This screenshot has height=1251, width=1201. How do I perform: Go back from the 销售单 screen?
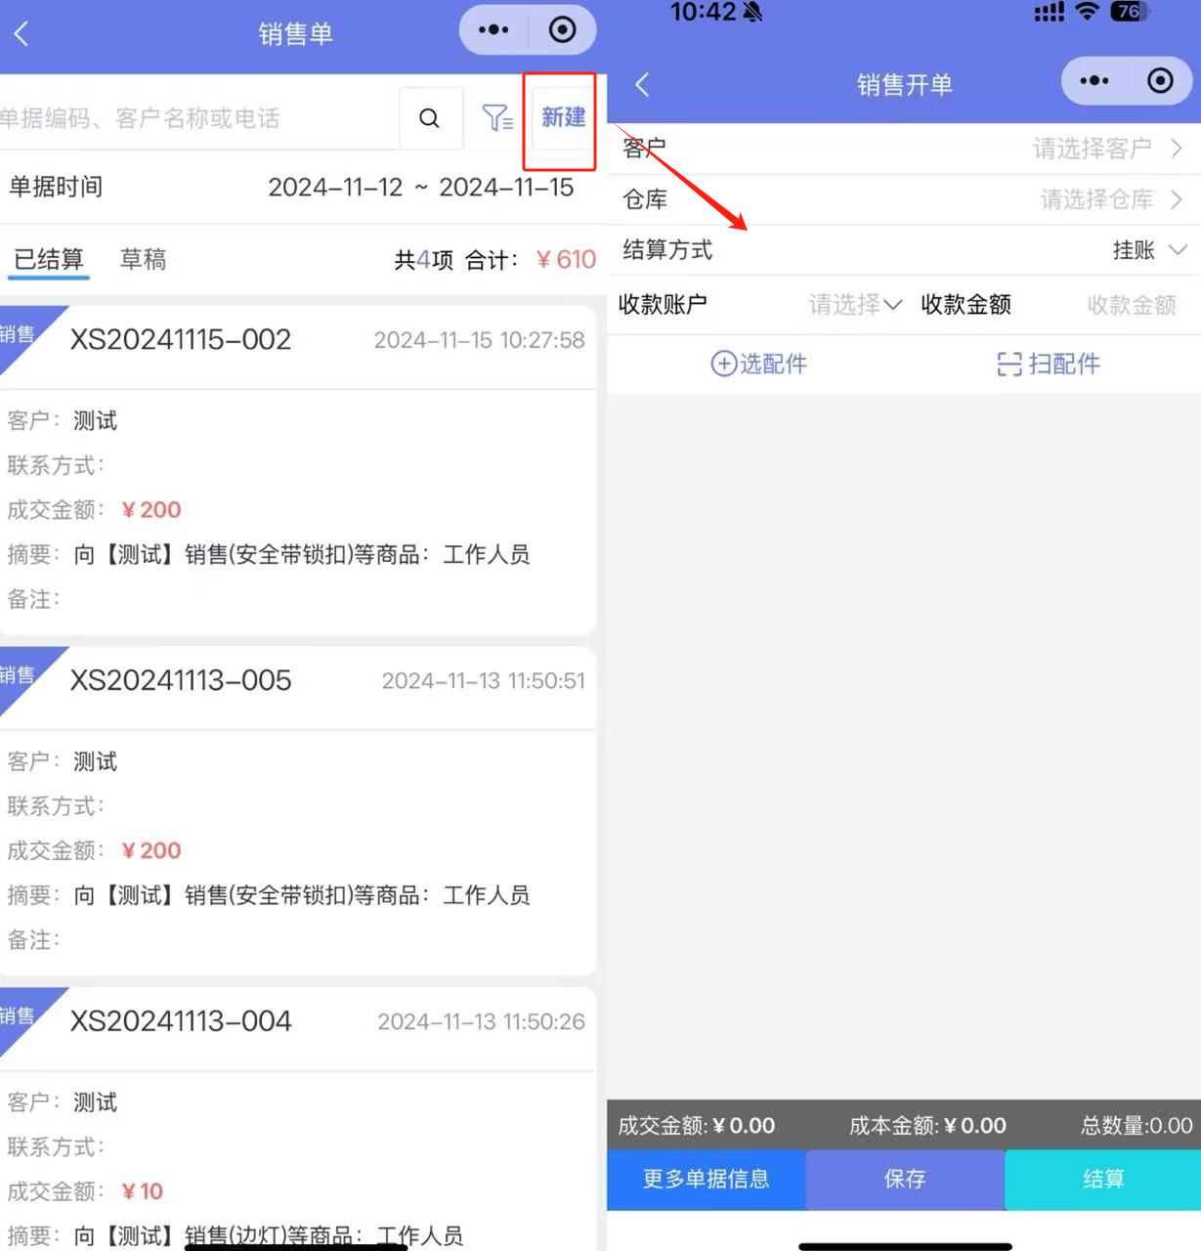(x=21, y=34)
